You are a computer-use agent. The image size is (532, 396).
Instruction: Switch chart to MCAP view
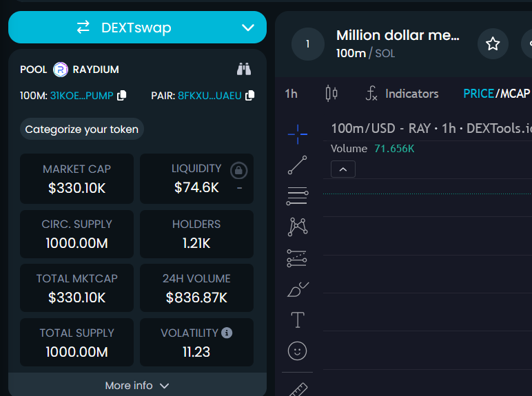pos(515,94)
